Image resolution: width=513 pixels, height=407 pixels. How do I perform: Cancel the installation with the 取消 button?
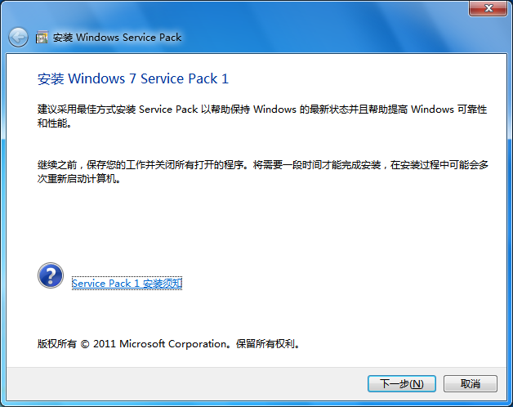471,383
